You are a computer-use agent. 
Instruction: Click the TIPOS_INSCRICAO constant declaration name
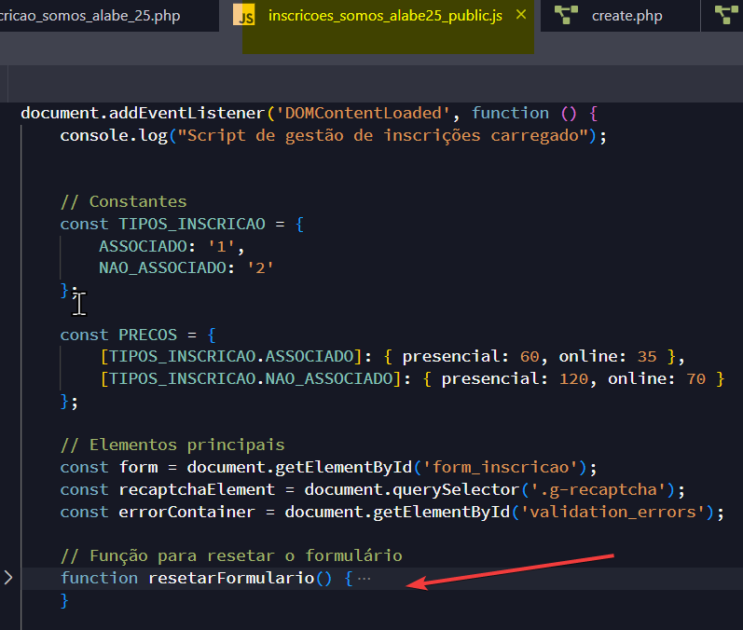tap(192, 224)
